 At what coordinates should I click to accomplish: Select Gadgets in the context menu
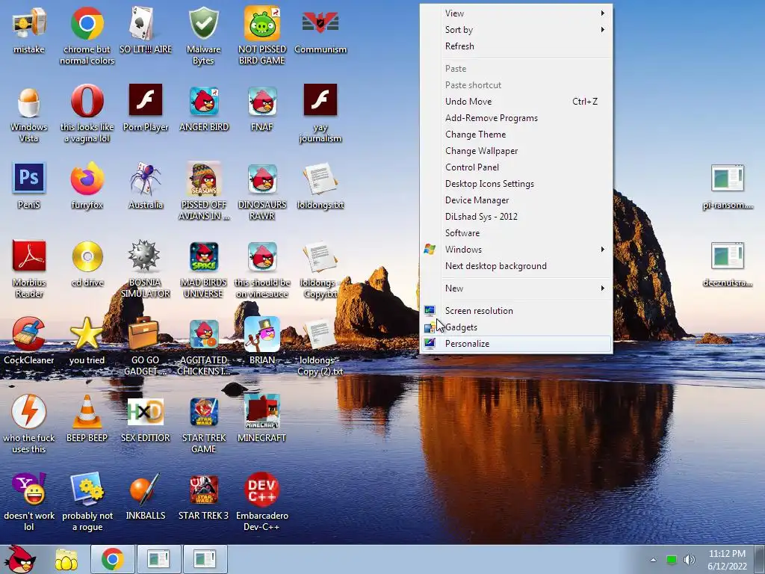516,327
